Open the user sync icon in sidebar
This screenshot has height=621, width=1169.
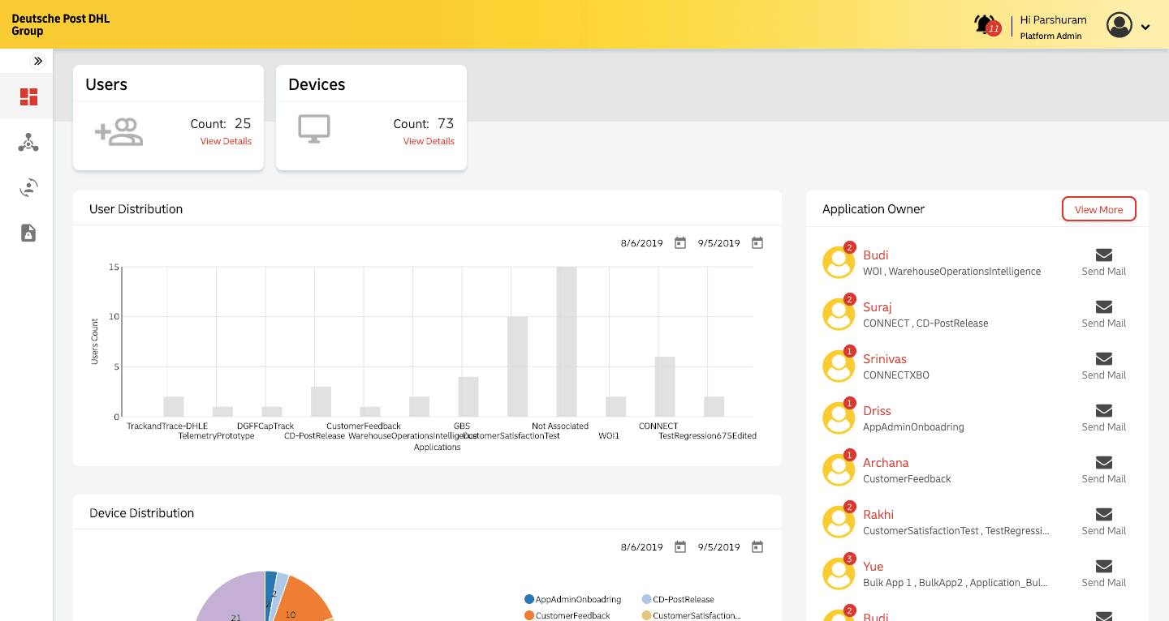coord(28,188)
